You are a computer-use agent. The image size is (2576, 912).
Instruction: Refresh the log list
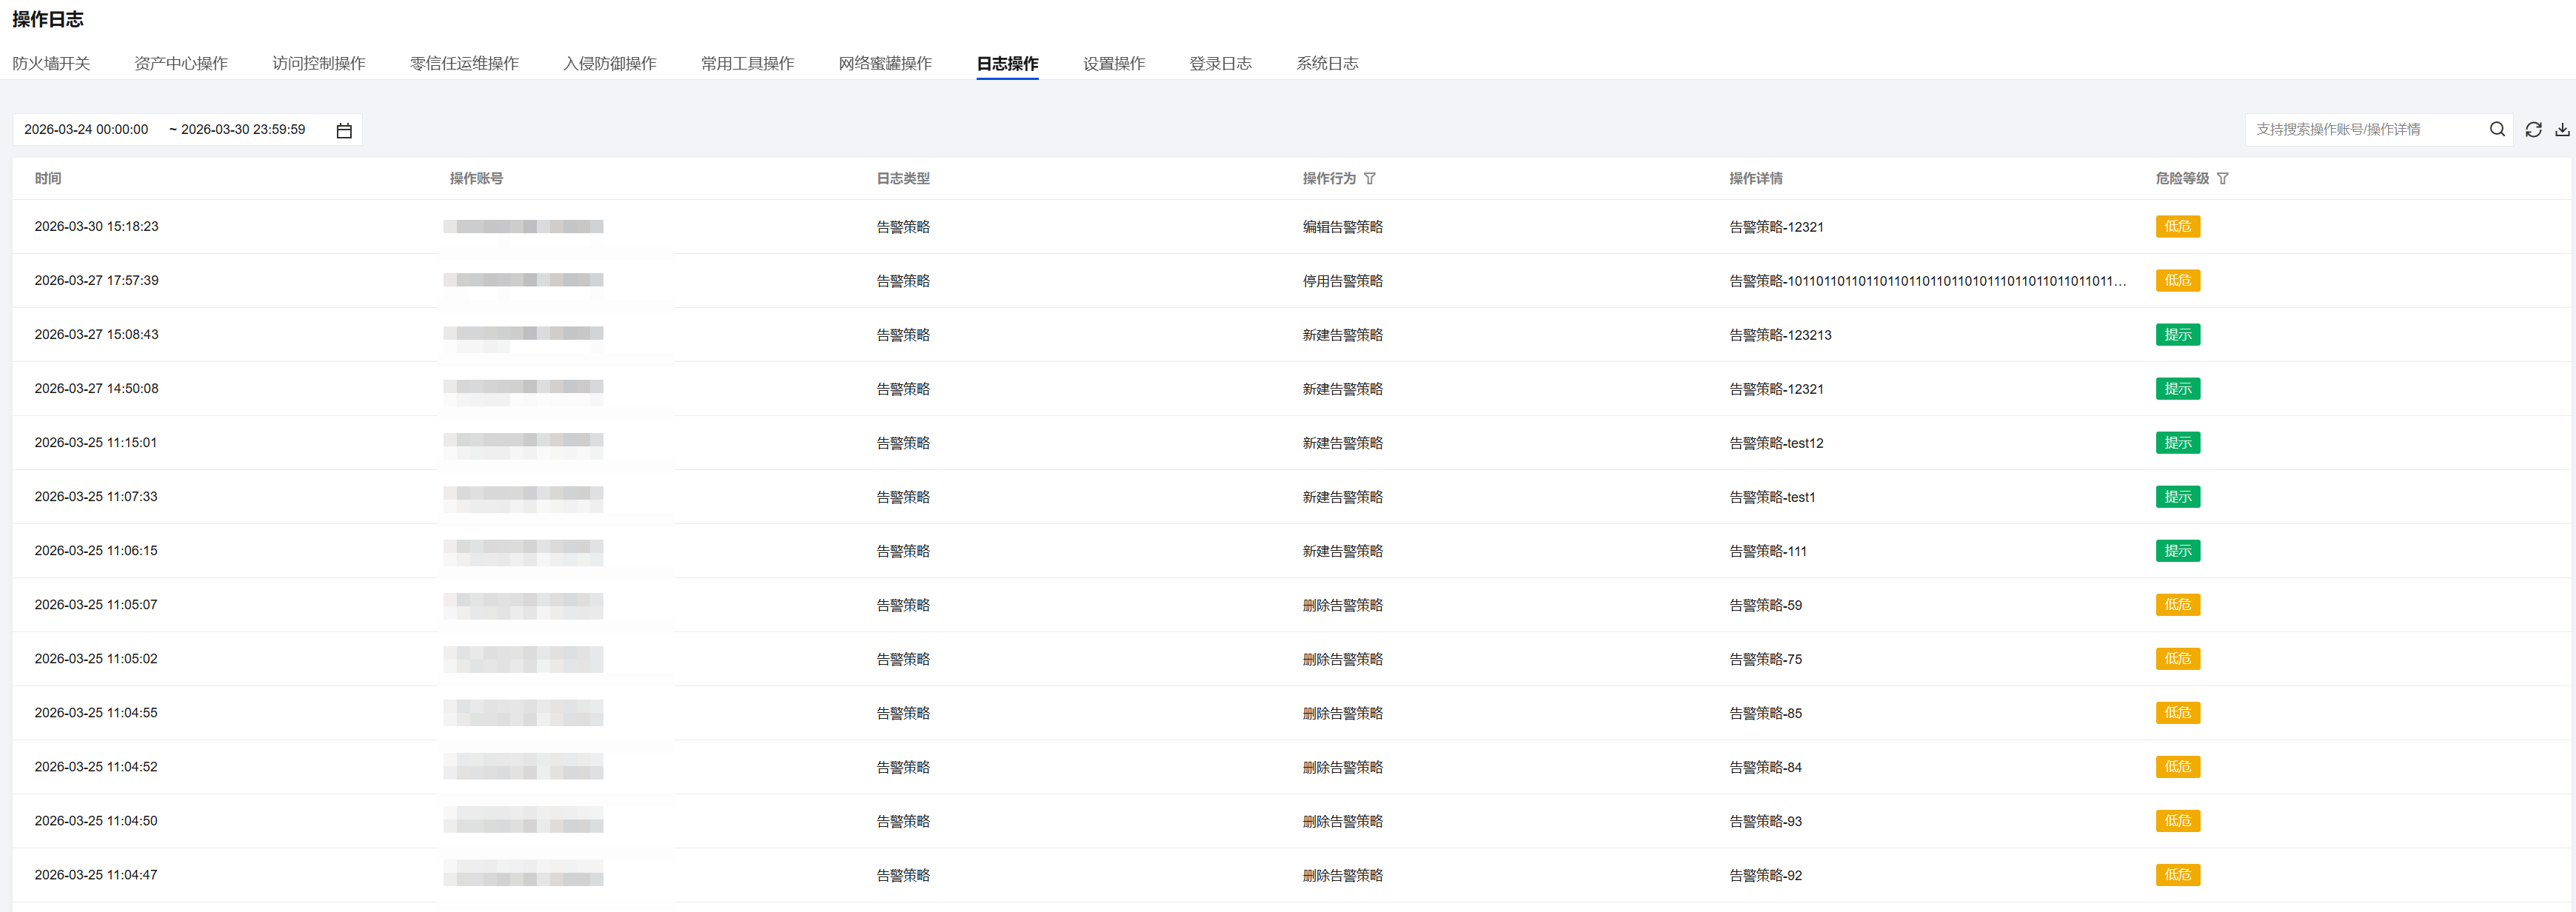pos(2533,129)
